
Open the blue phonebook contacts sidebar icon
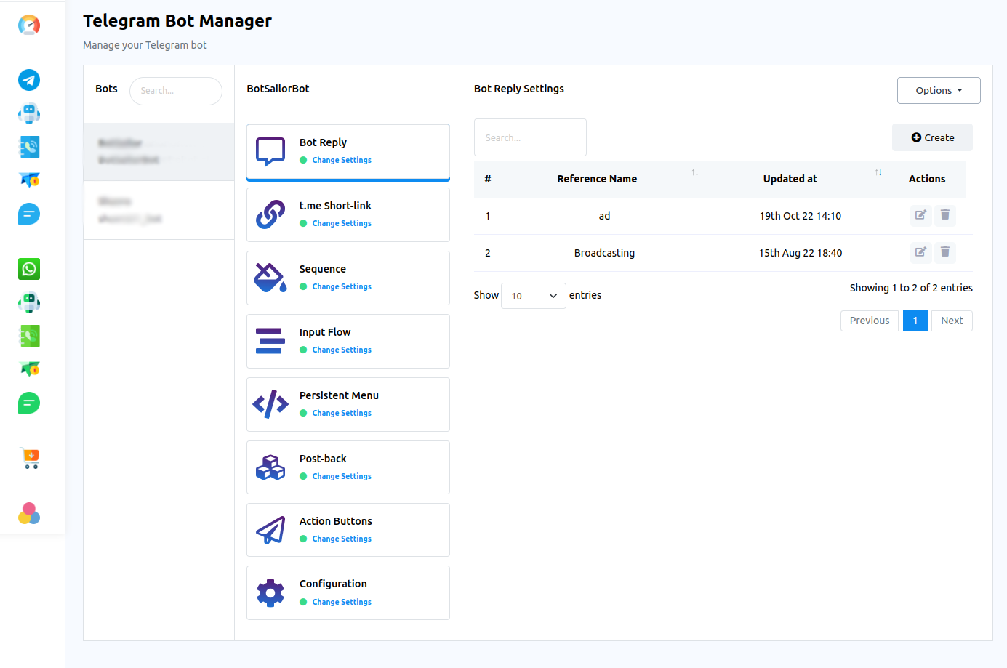click(x=29, y=147)
